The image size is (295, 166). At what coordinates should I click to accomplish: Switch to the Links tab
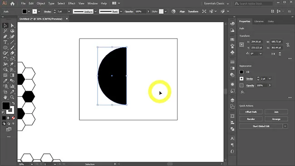click(x=271, y=21)
